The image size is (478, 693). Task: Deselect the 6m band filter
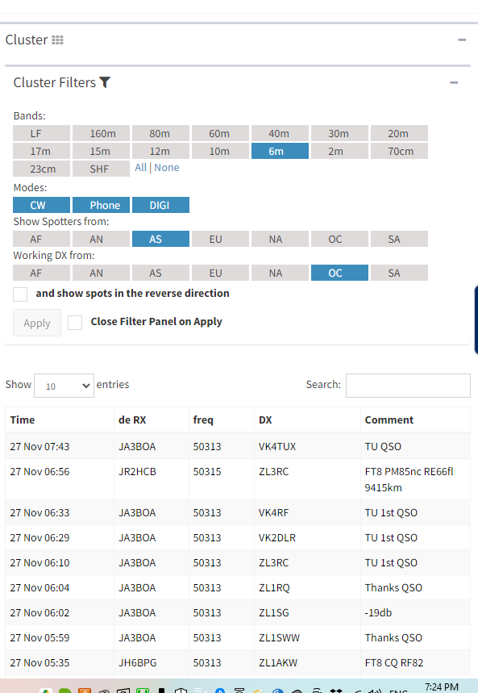pos(280,151)
